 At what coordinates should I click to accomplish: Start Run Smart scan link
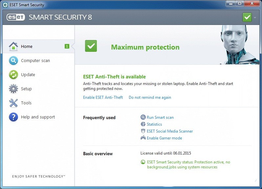click(160, 117)
